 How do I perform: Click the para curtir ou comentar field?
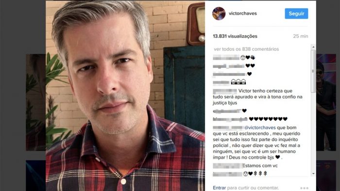point(253,188)
